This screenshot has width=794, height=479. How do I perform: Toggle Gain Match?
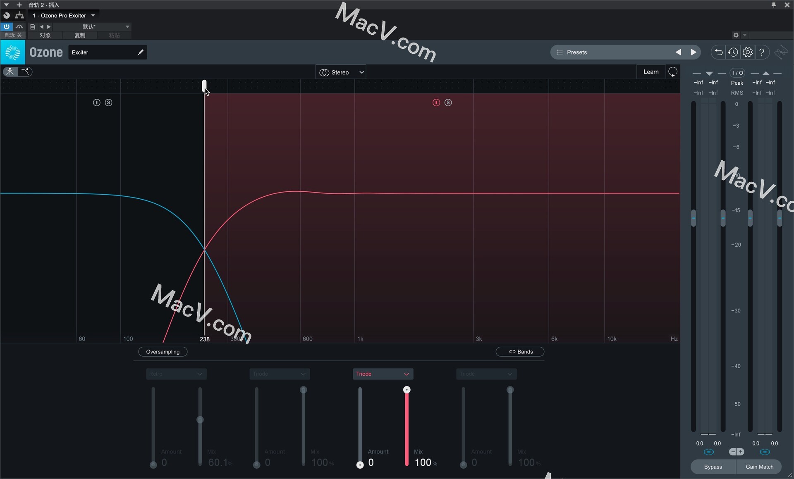[759, 467]
